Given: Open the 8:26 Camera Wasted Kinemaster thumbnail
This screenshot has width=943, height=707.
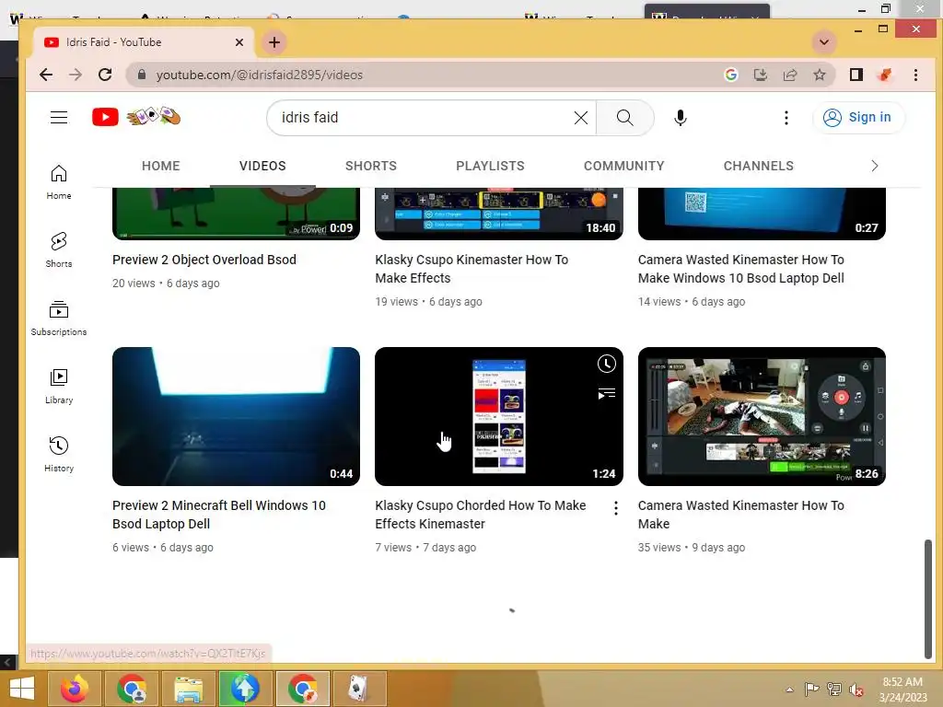Looking at the screenshot, I should tap(762, 416).
